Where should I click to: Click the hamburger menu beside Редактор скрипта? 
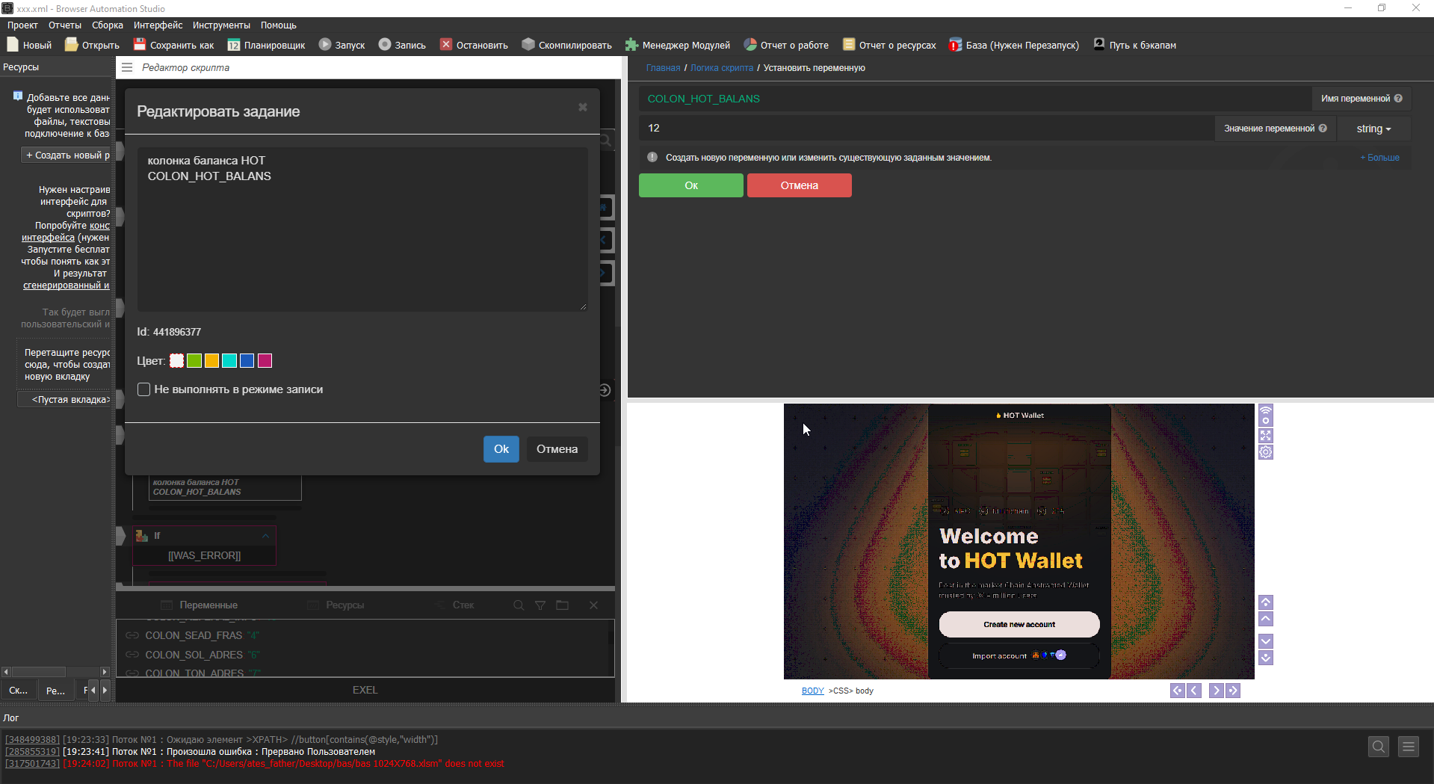pos(127,67)
